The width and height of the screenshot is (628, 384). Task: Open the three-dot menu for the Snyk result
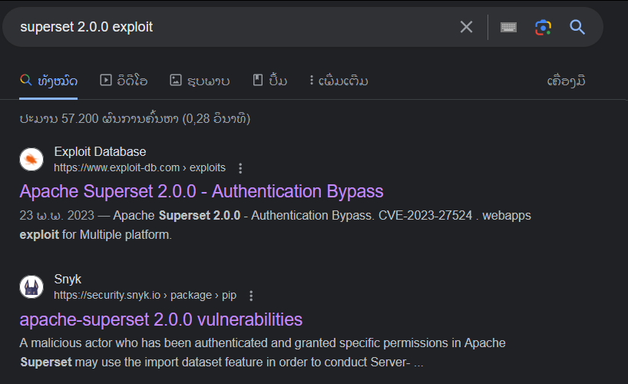pyautogui.click(x=251, y=296)
